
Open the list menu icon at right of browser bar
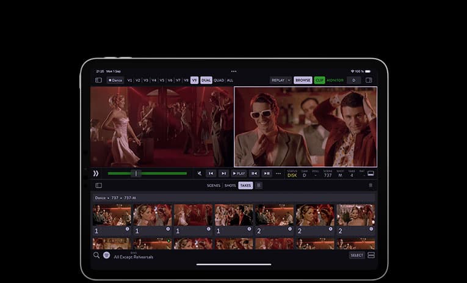pos(371,185)
